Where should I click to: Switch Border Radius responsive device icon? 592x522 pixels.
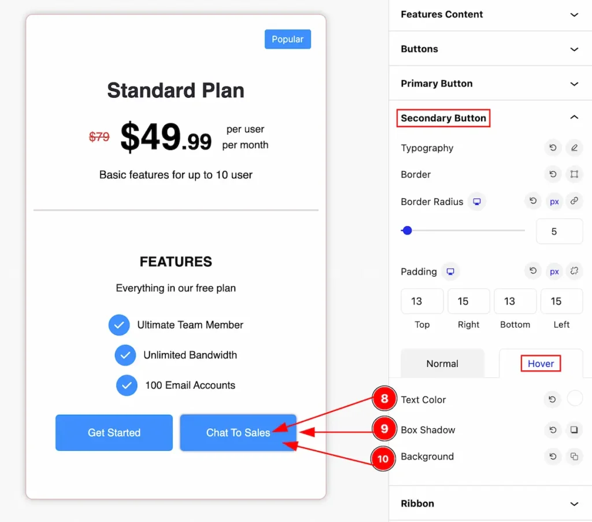click(477, 201)
